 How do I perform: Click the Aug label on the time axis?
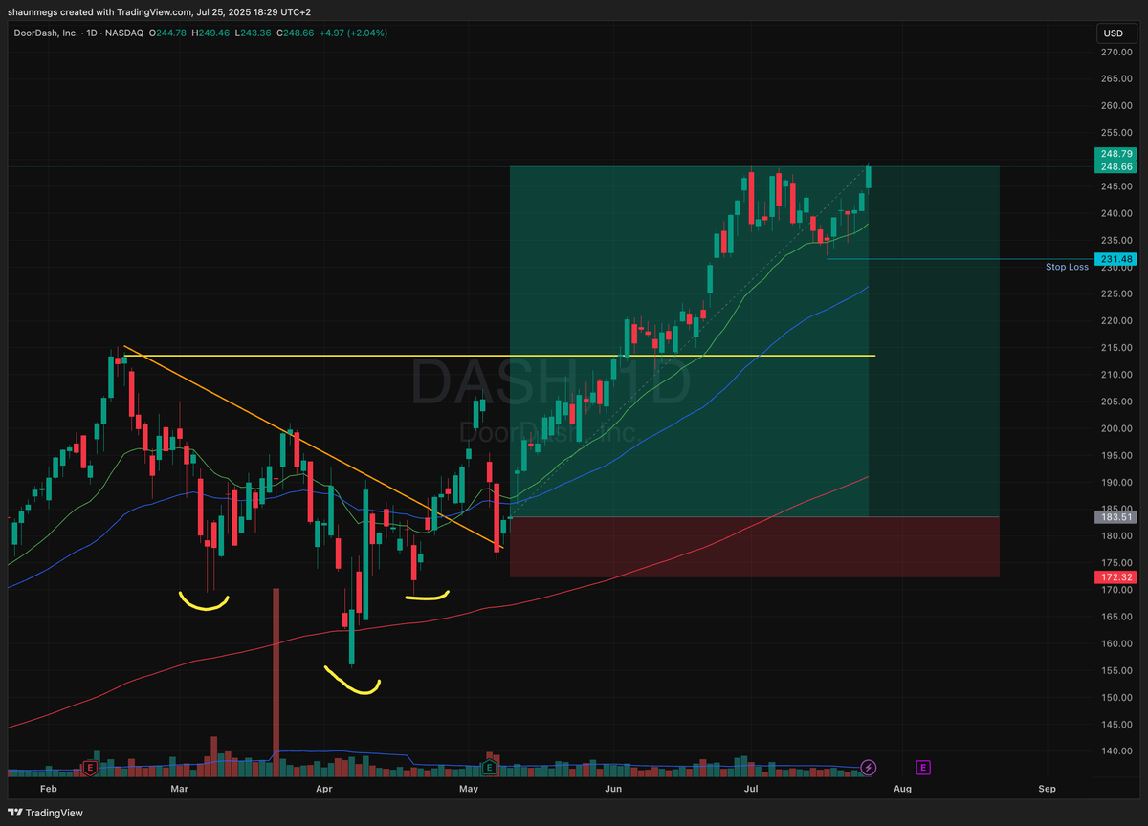coord(902,789)
